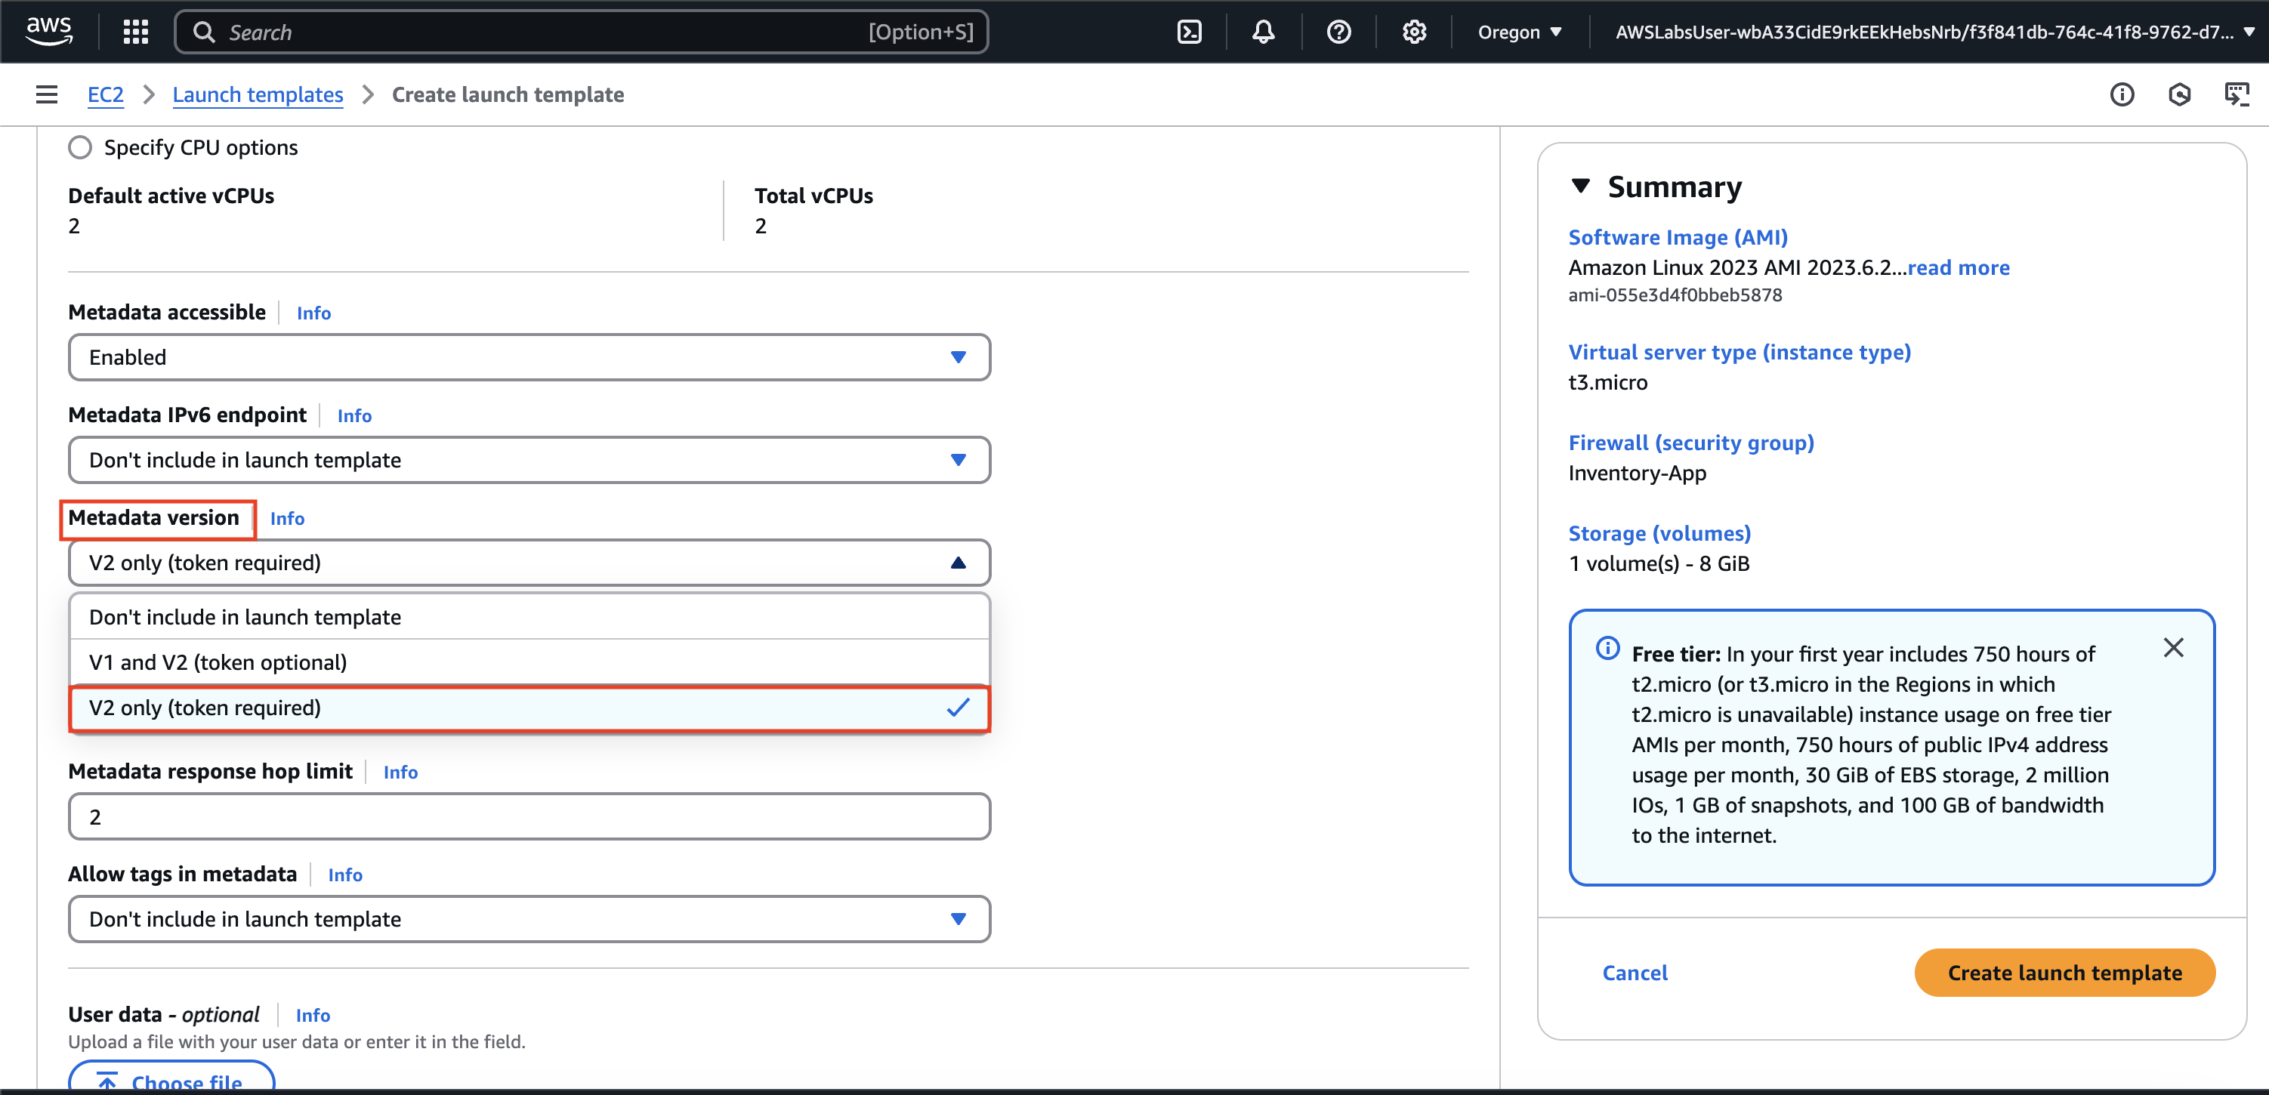Open Info for Metadata accessible

click(x=313, y=313)
